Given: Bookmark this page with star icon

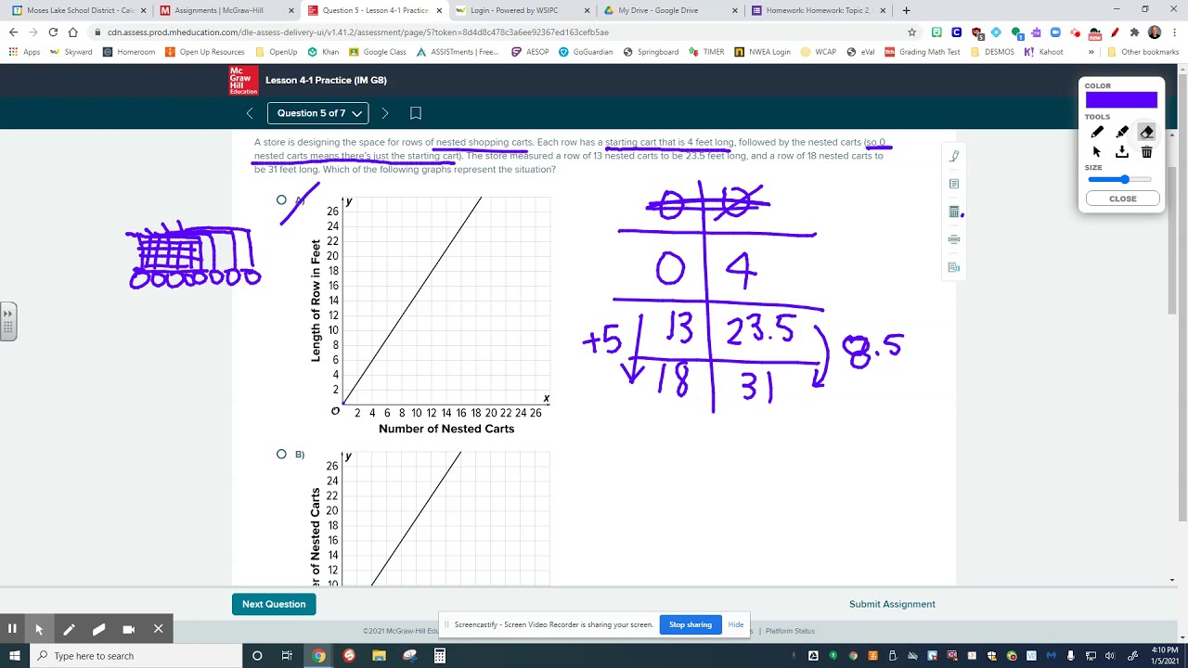Looking at the screenshot, I should [x=912, y=32].
